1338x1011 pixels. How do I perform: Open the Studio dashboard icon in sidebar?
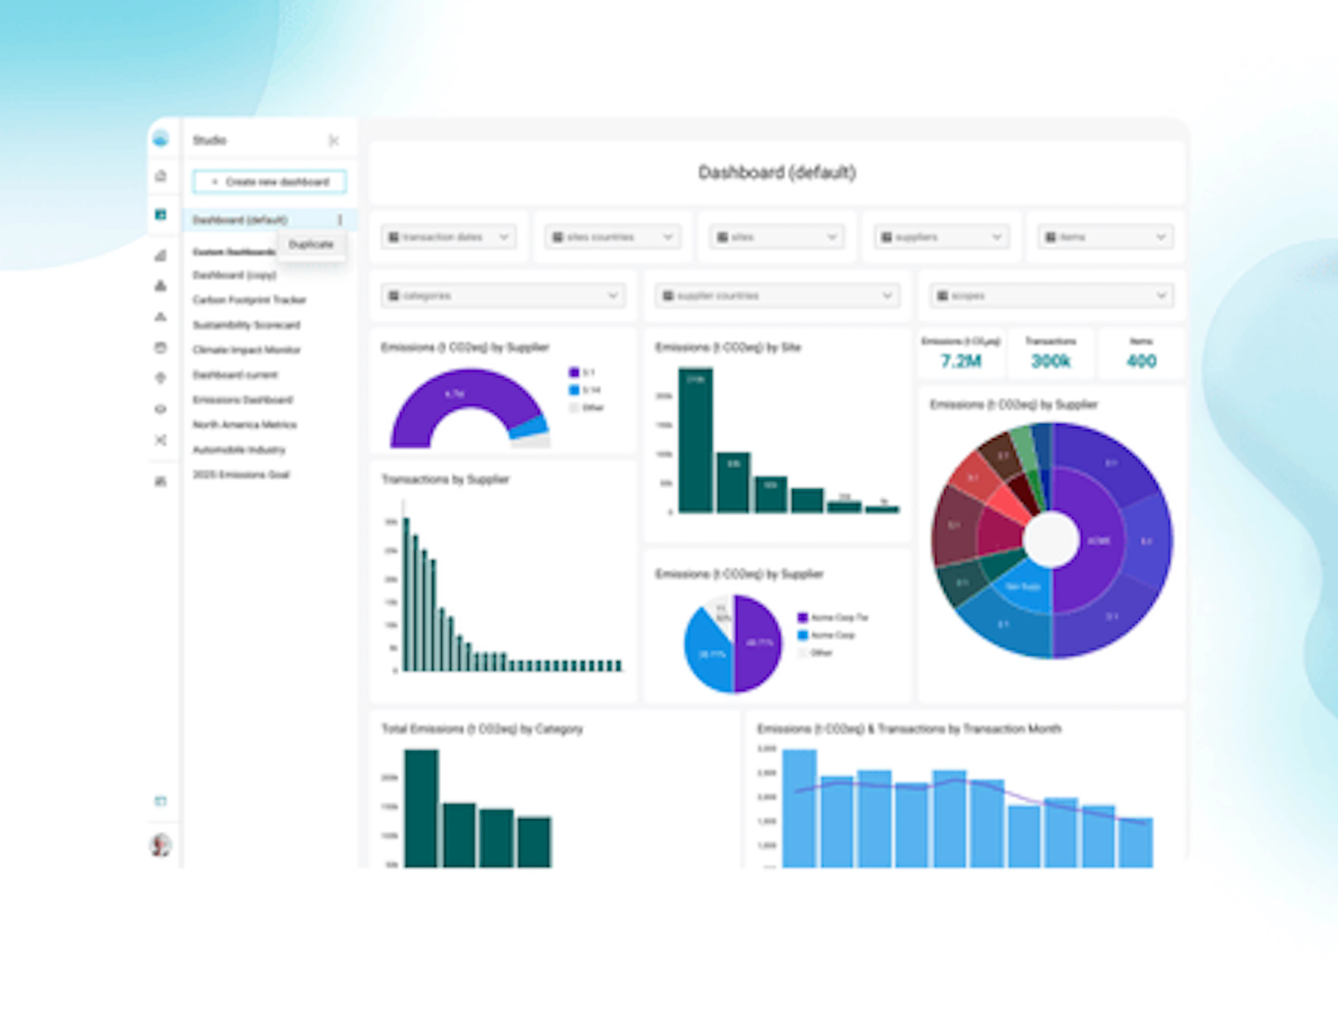pos(160,215)
